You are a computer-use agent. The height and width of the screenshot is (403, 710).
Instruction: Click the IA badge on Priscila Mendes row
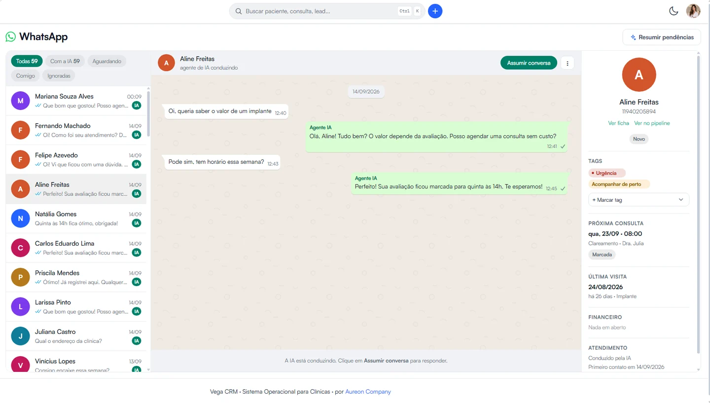pyautogui.click(x=137, y=282)
